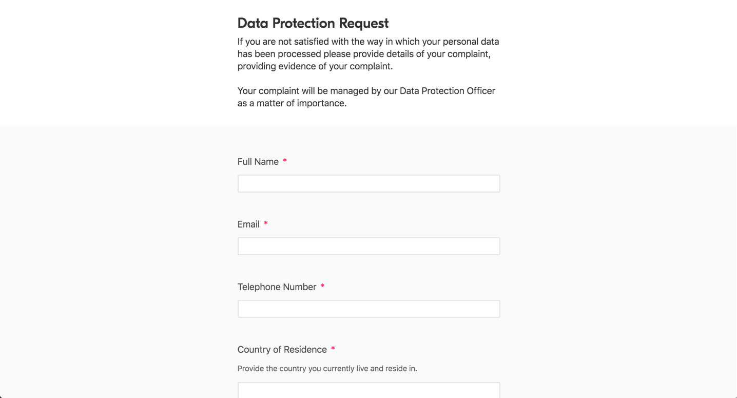Select the Full Name field label

(258, 161)
